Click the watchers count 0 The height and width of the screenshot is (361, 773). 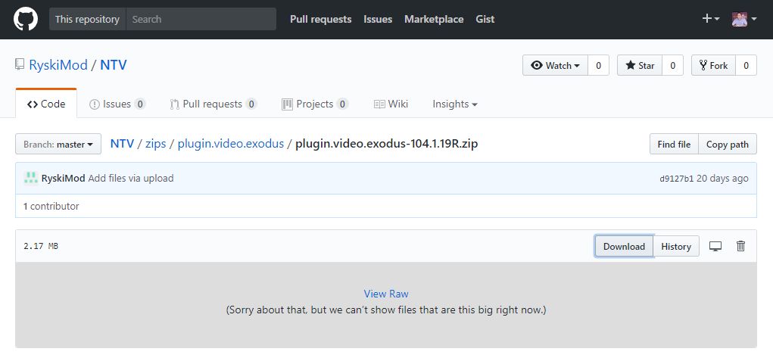click(598, 66)
